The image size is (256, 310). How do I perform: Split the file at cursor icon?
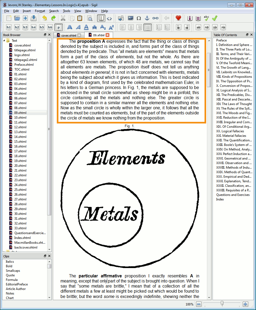[121, 18]
